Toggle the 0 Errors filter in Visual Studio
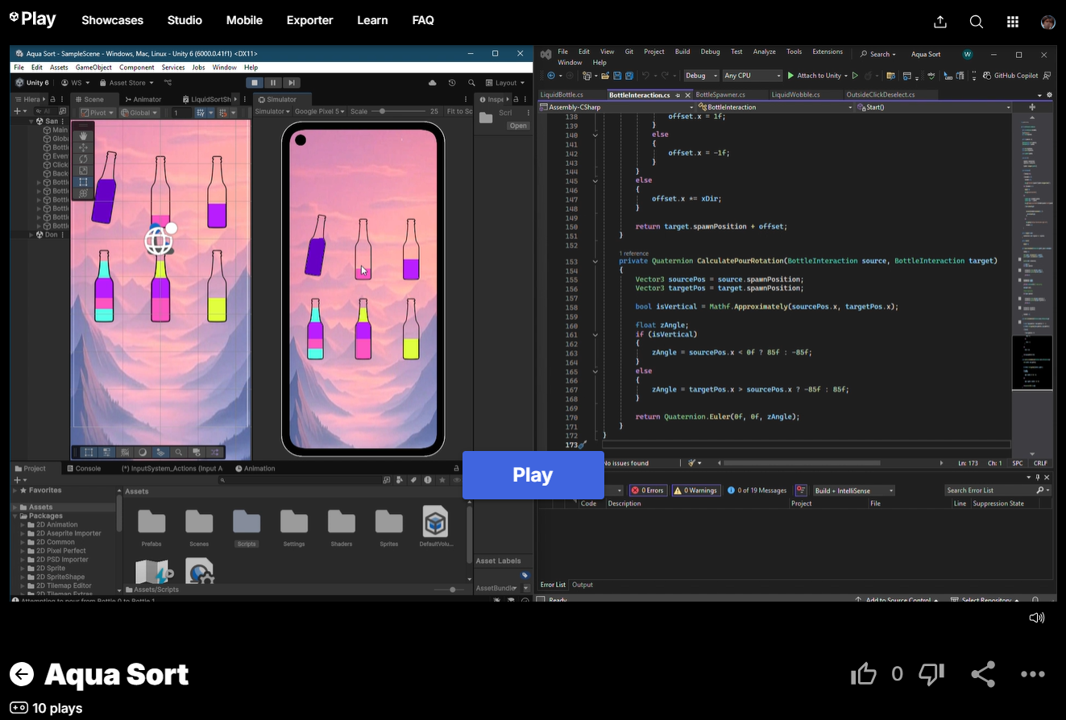The width and height of the screenshot is (1066, 720). [x=648, y=490]
